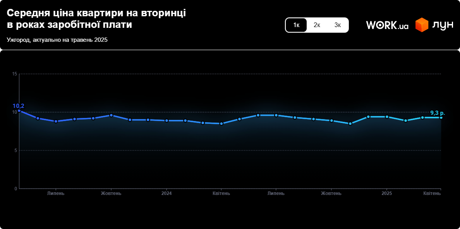
Task: Select the data point above the 2024 label
Action: coord(166,121)
